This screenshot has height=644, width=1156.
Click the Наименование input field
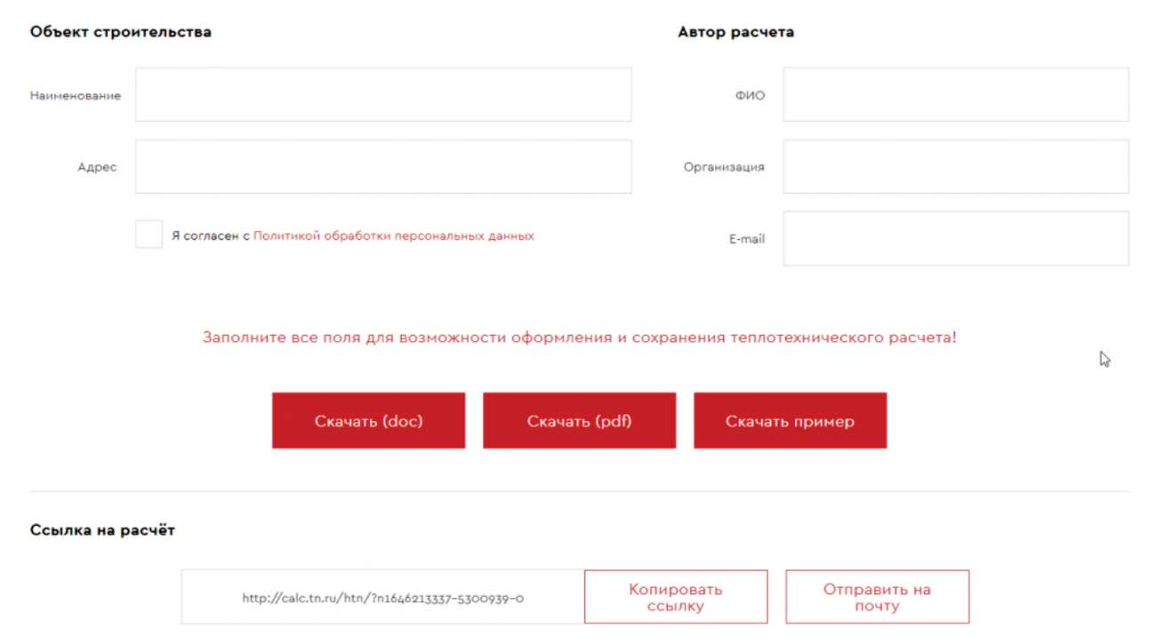(383, 94)
